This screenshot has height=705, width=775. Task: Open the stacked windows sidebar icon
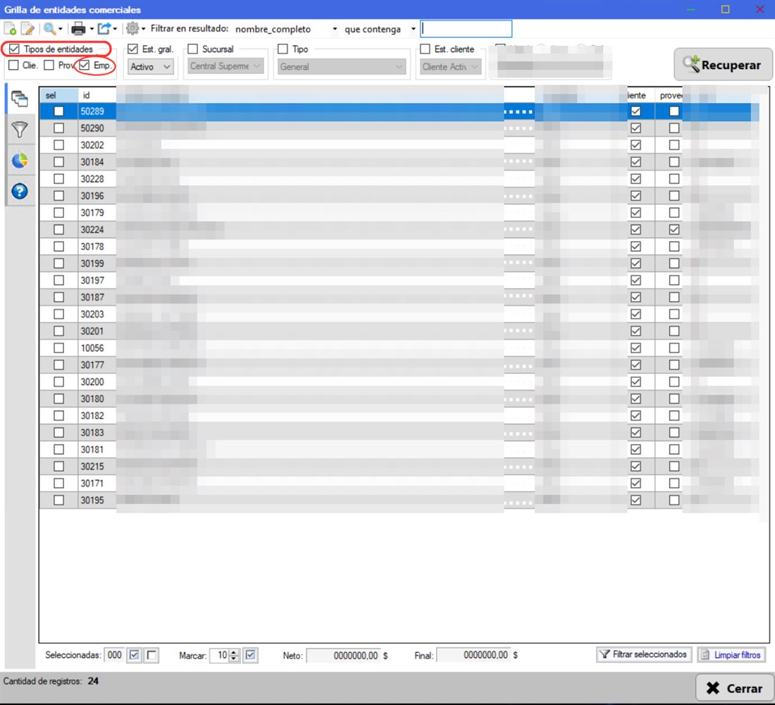(20, 99)
